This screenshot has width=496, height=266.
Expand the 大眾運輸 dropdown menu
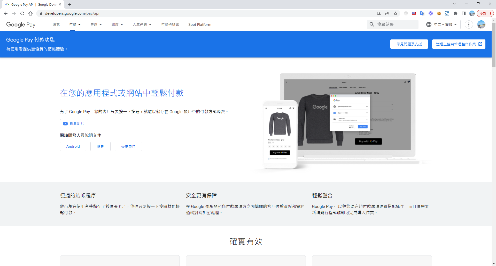point(142,24)
